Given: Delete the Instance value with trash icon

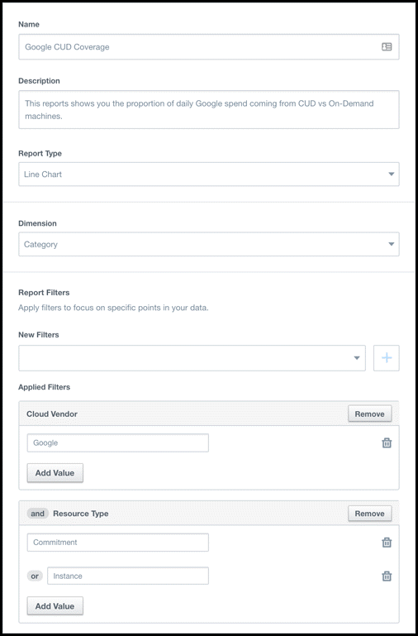Looking at the screenshot, I should [x=387, y=576].
